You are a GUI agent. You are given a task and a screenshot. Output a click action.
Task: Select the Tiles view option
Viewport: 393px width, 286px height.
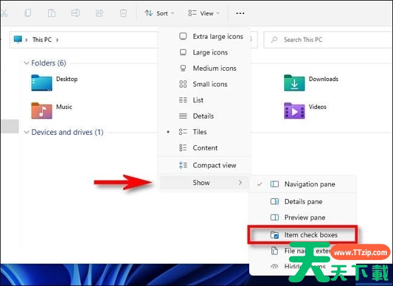[204, 132]
